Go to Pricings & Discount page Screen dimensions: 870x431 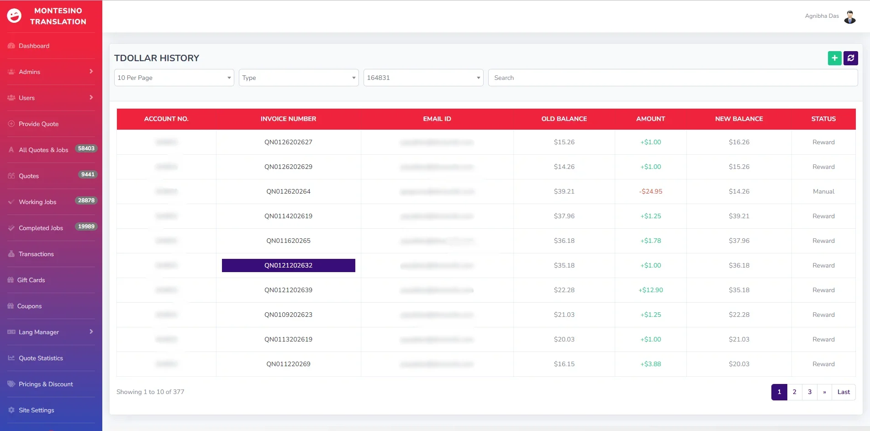click(x=46, y=384)
